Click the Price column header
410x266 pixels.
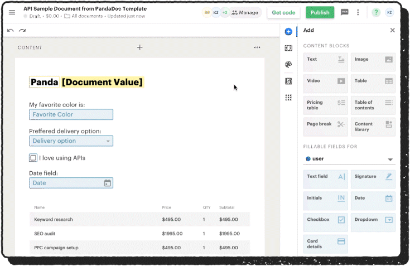tap(166, 207)
